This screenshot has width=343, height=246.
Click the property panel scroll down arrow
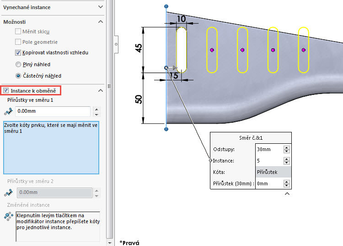tap(110, 242)
